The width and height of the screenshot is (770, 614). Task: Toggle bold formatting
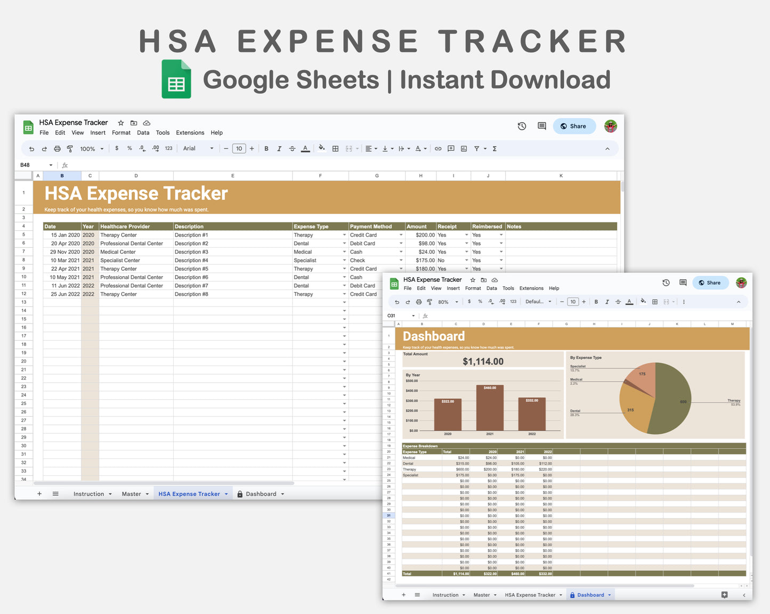point(266,149)
